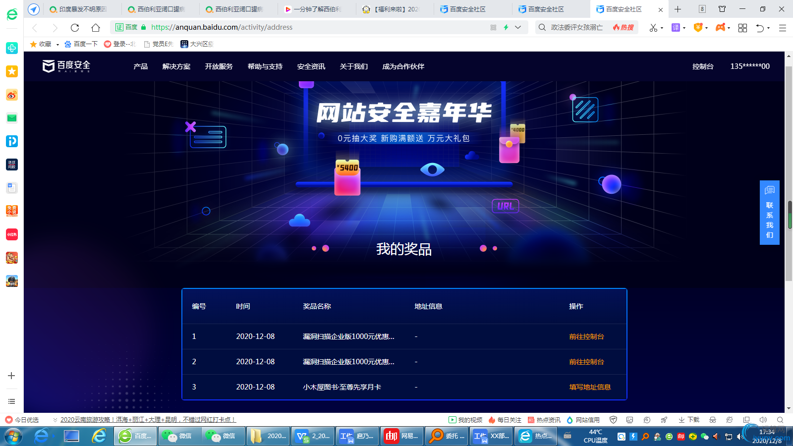Open the 联系我们 floating contact button
793x446 pixels.
(770, 213)
